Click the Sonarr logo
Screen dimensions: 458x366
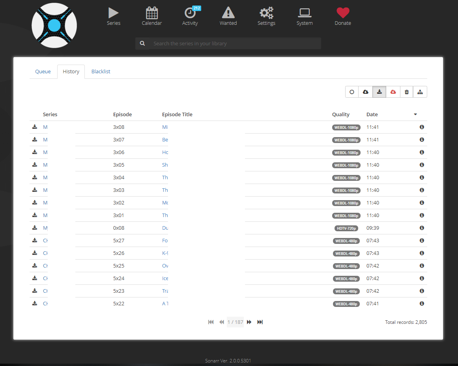[54, 25]
